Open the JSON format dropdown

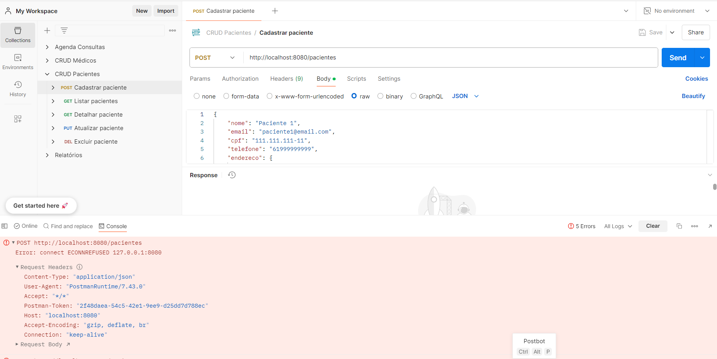point(465,96)
